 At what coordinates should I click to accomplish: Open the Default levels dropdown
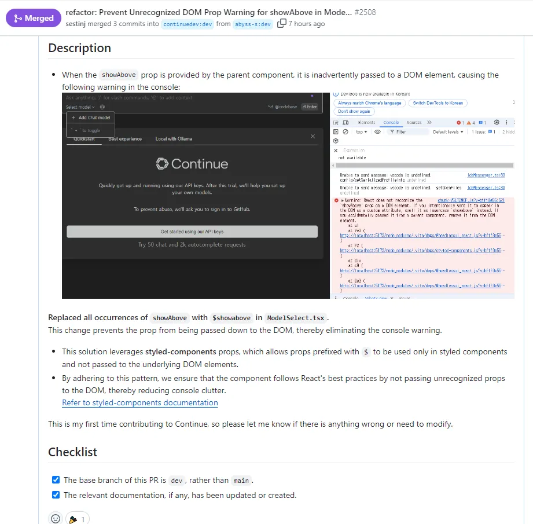tap(448, 132)
